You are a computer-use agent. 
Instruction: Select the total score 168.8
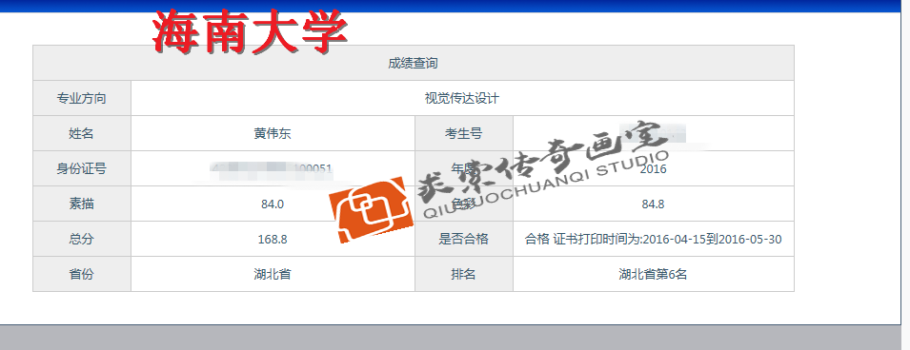pyautogui.click(x=273, y=240)
